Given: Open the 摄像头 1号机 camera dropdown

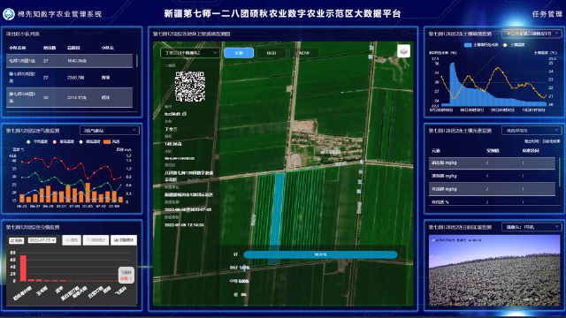Looking at the screenshot, I should (532, 227).
